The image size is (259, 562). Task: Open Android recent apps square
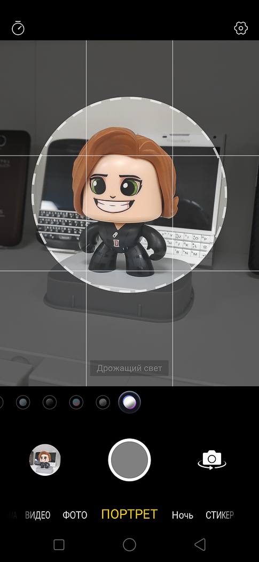(x=59, y=545)
